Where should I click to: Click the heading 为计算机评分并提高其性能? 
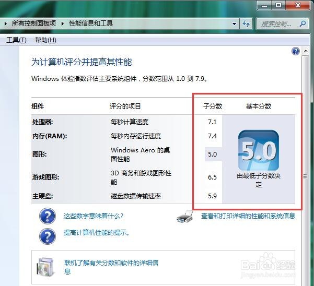coord(82,62)
